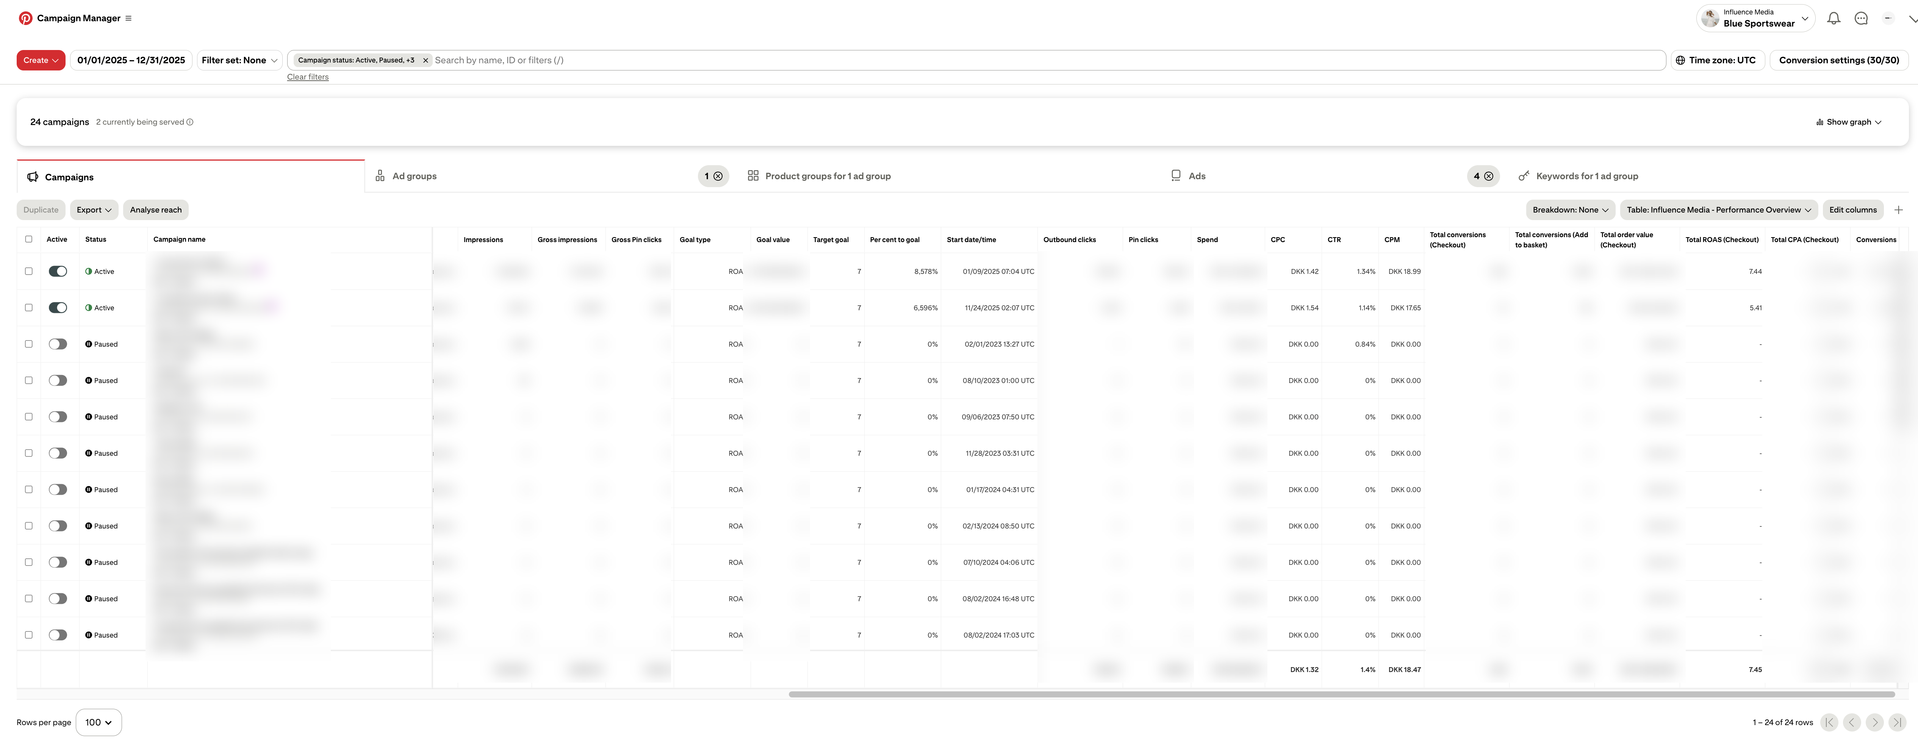This screenshot has height=741, width=1918.
Task: Open the notifications bell
Action: coord(1833,19)
